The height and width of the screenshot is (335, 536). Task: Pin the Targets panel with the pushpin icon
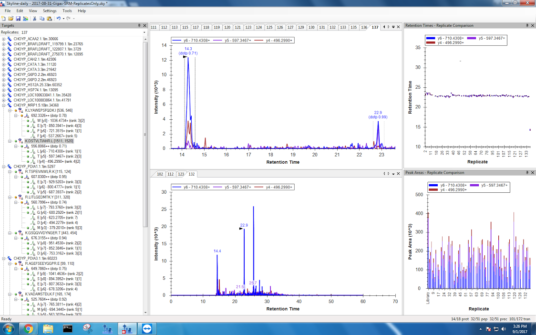click(x=139, y=25)
